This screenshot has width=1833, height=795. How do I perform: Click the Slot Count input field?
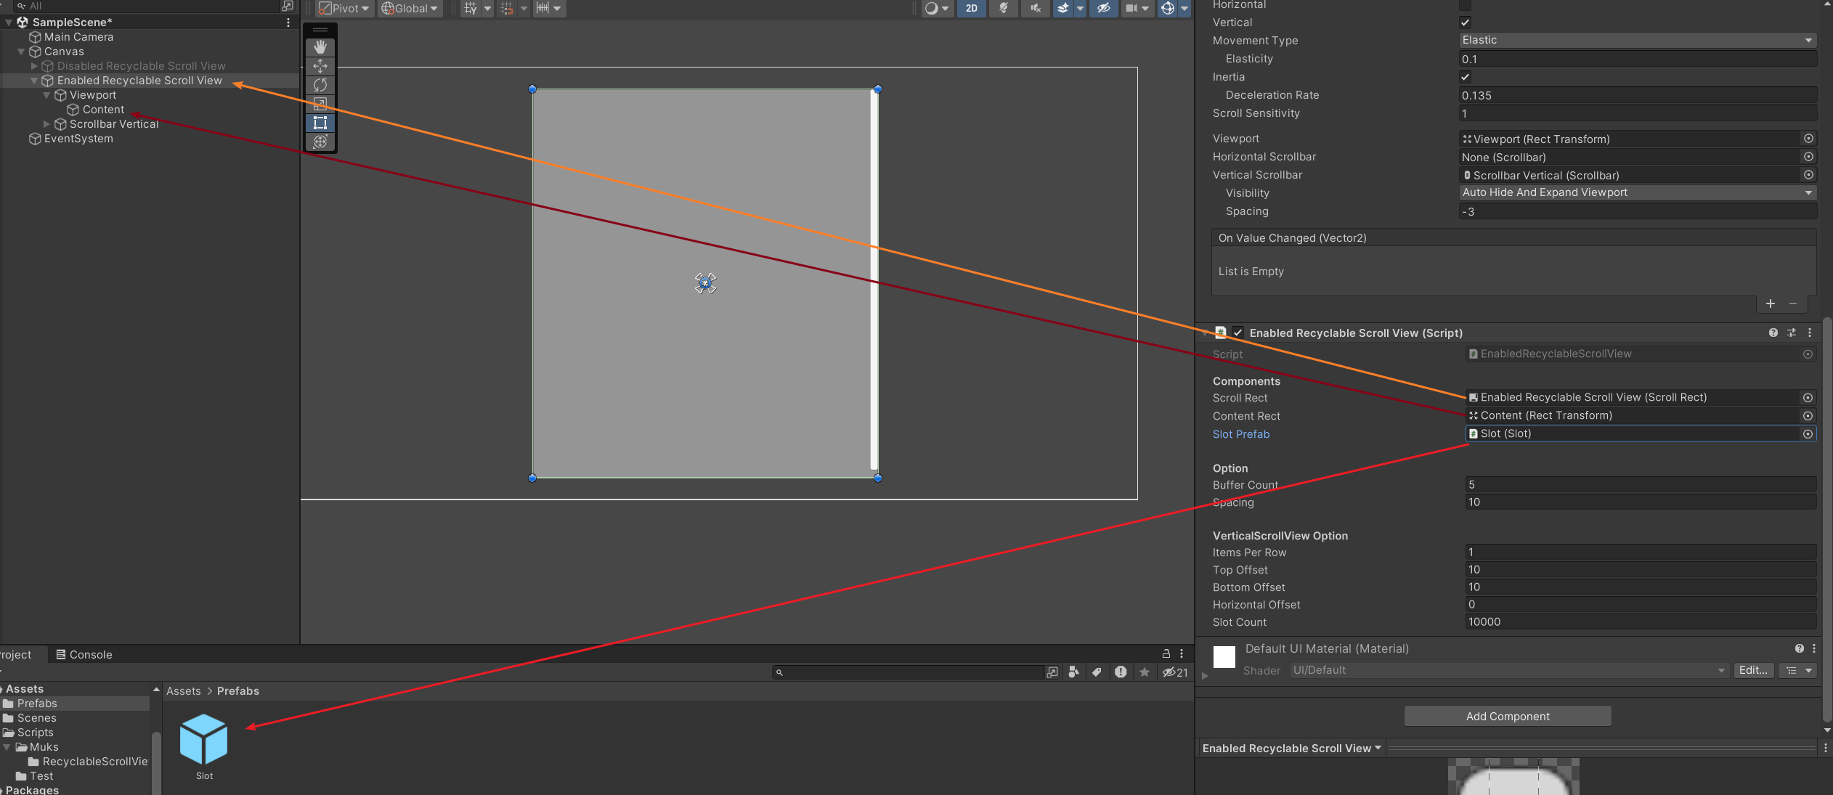coord(1640,621)
